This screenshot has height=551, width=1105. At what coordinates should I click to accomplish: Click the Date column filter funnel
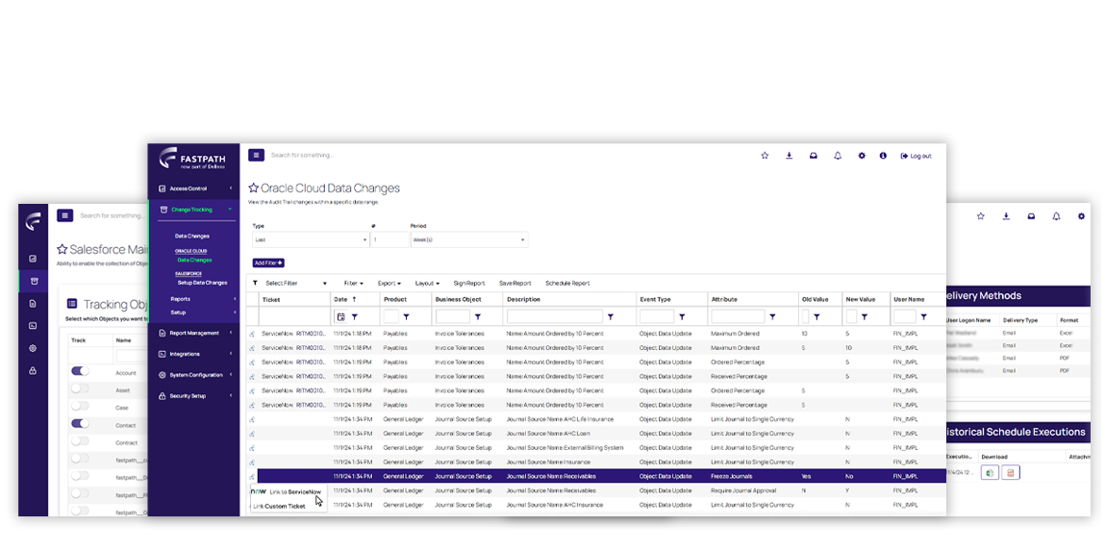pyautogui.click(x=355, y=317)
